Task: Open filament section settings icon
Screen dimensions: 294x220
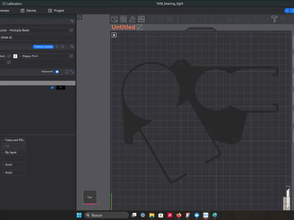Action: 72,47
